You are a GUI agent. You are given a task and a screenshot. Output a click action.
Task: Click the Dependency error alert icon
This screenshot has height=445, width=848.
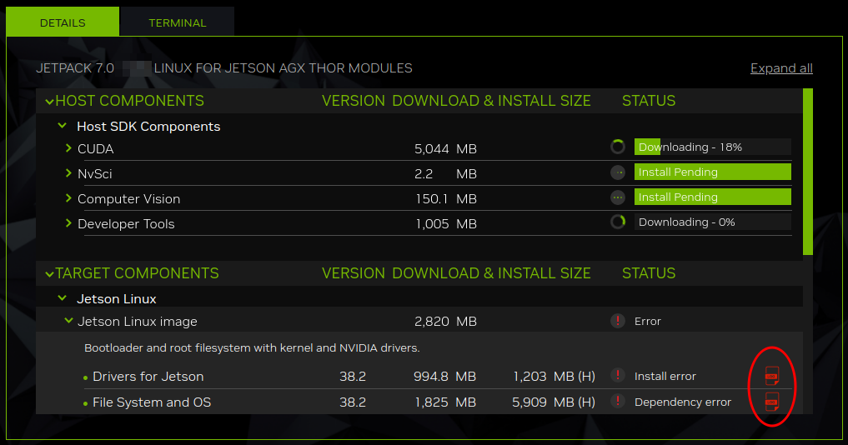pyautogui.click(x=618, y=402)
